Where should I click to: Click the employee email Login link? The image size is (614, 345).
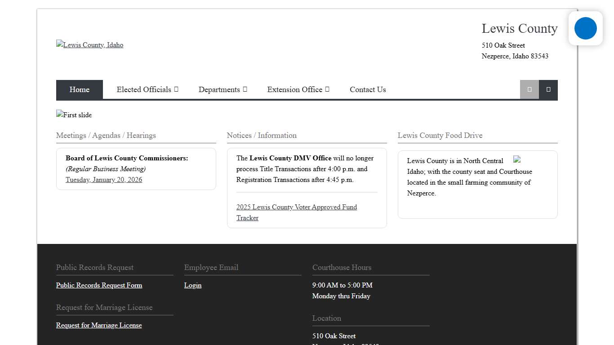[x=193, y=285]
